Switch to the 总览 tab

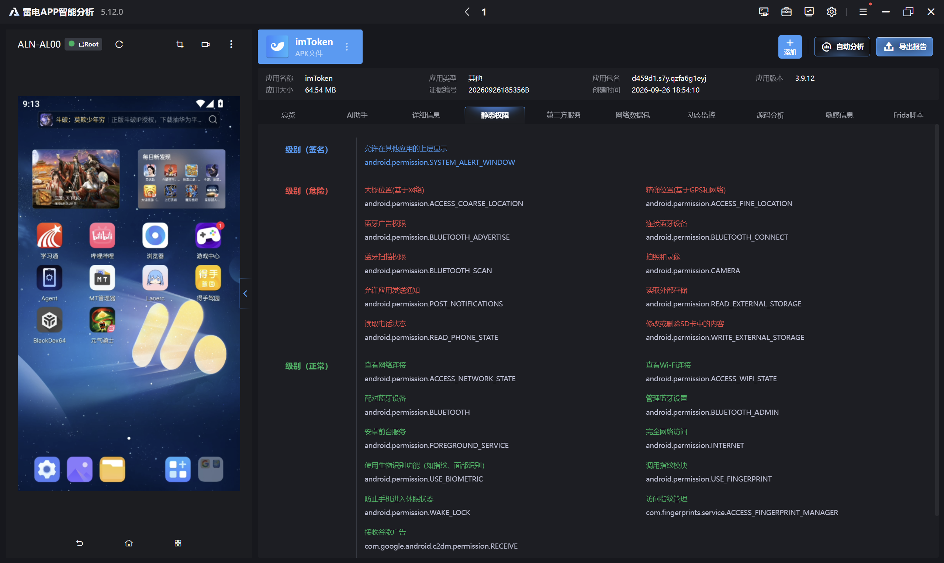(x=288, y=115)
